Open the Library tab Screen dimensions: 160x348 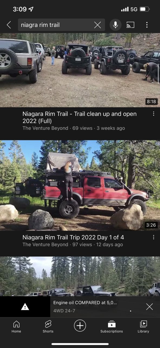tap(143, 327)
